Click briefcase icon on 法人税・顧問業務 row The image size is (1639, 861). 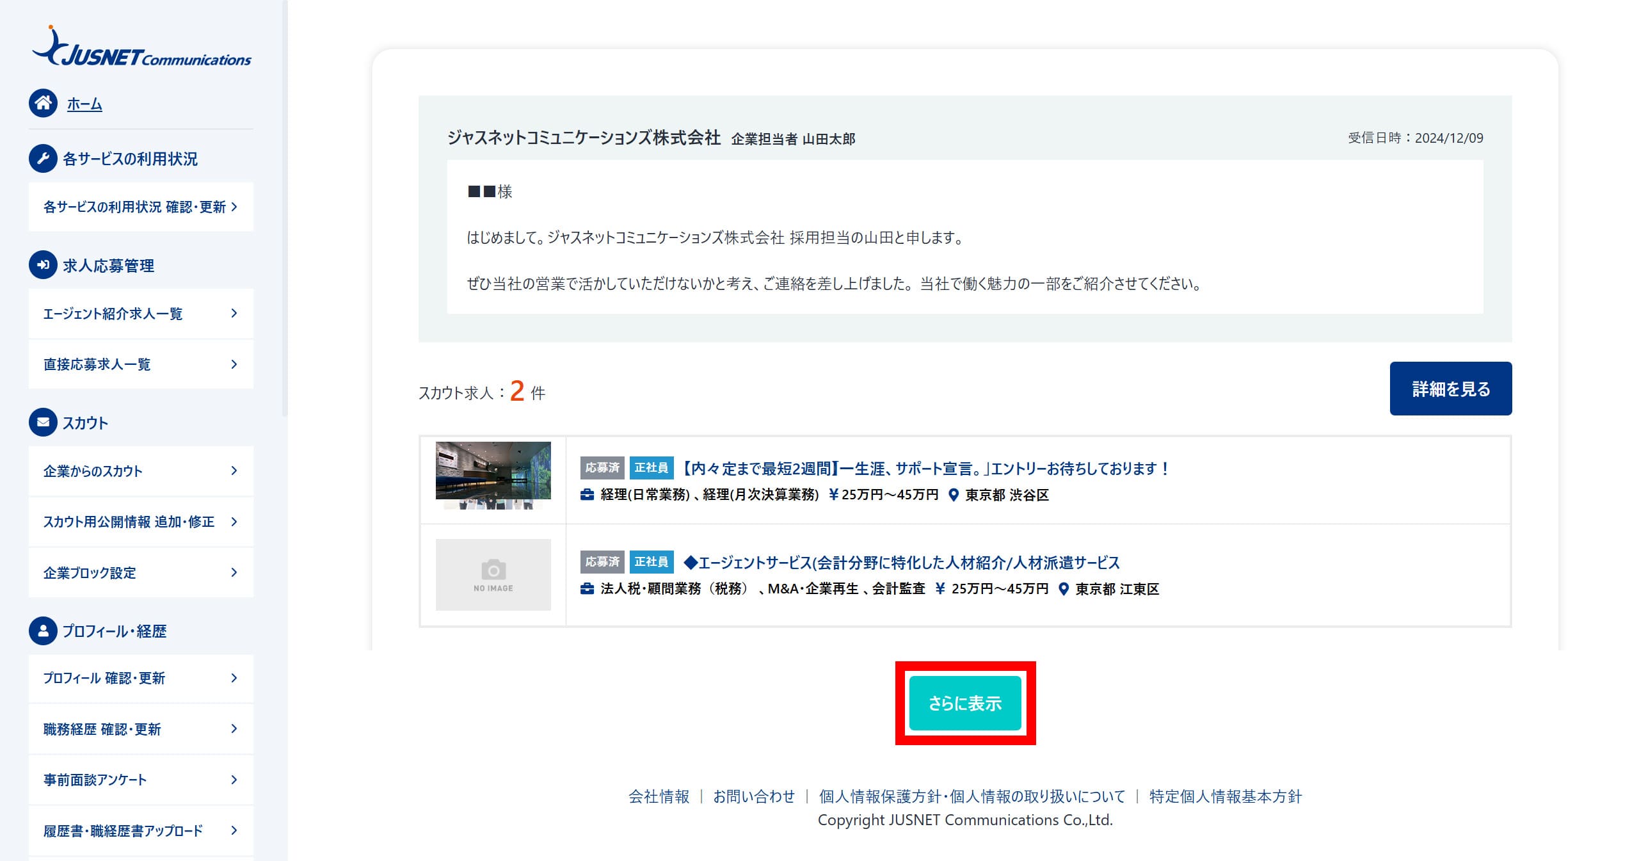pyautogui.click(x=587, y=589)
